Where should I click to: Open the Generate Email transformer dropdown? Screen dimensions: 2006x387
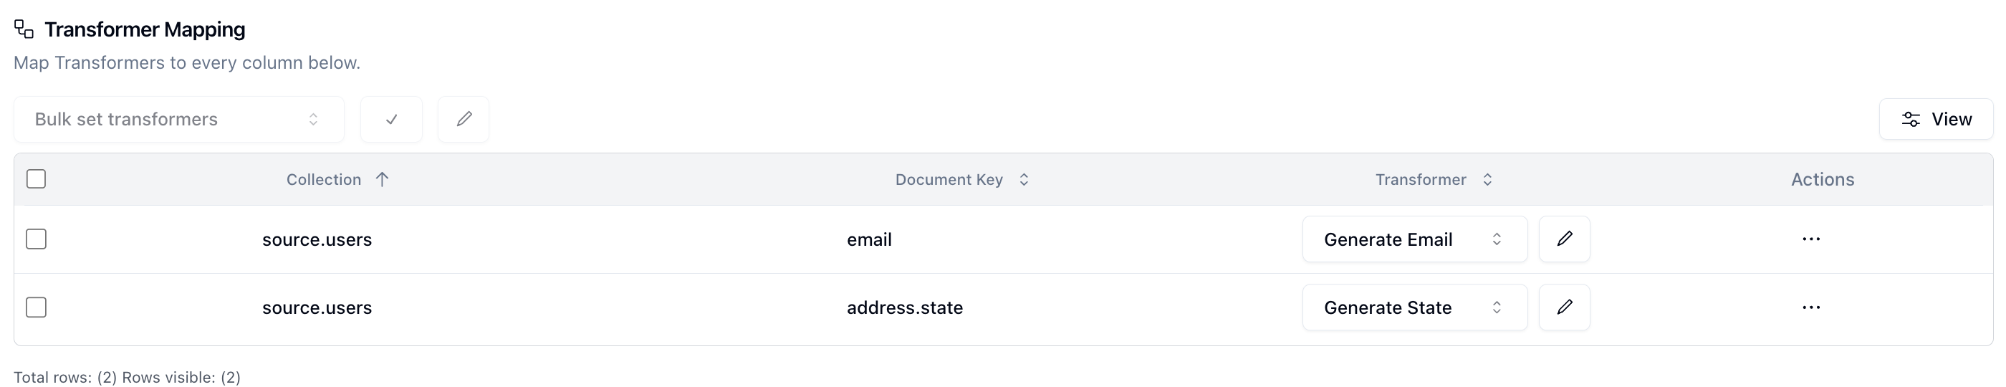pos(1414,239)
